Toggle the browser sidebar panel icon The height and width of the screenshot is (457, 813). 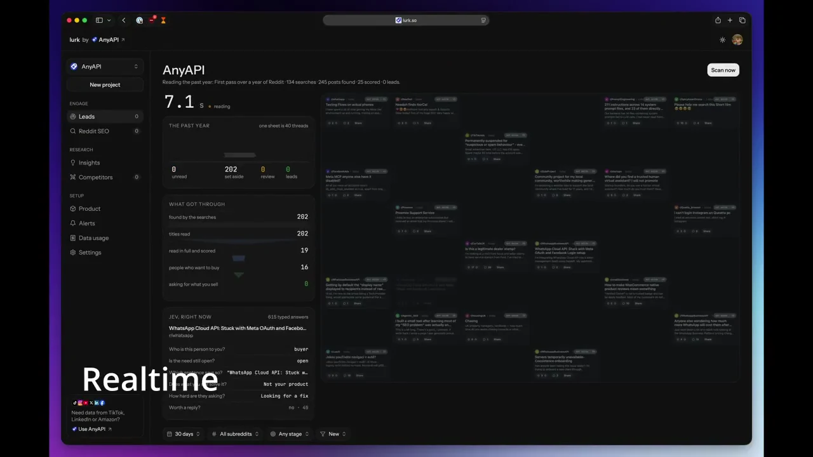pos(99,20)
